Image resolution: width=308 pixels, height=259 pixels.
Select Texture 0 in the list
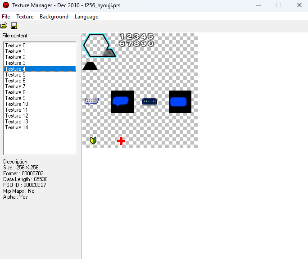tap(15, 45)
